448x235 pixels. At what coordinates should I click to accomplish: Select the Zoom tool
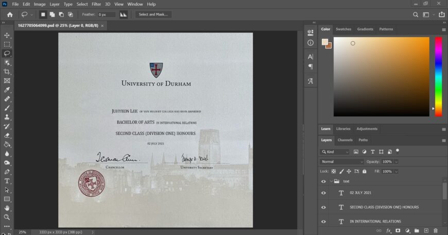[7, 217]
